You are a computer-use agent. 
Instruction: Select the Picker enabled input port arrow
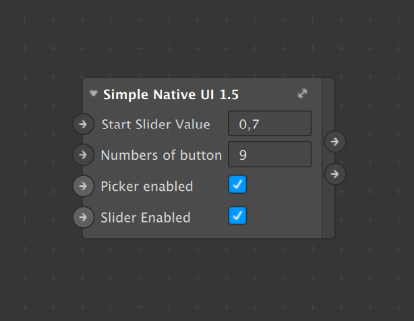(x=83, y=186)
